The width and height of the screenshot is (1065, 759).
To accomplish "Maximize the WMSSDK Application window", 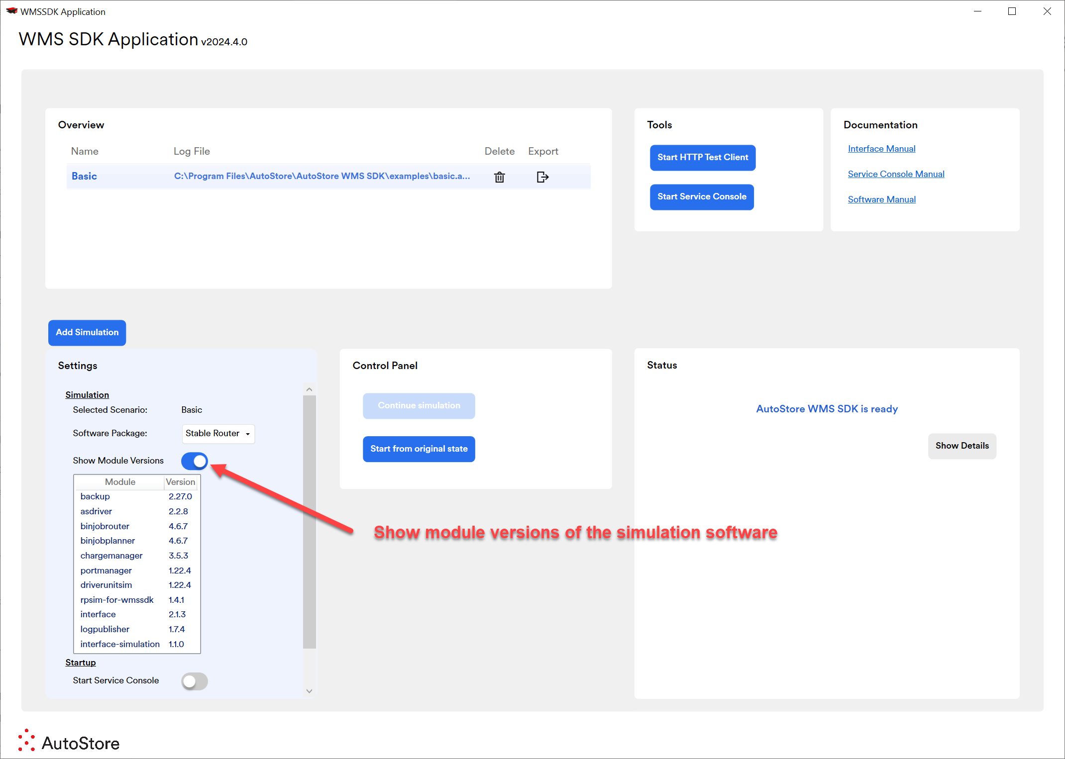I will tap(1012, 11).
